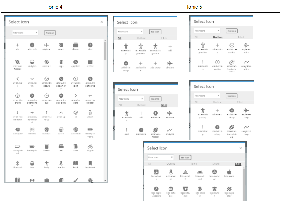
Task: Pick the bicycle icon in Ionic 4 dialog
Action: pos(90,146)
